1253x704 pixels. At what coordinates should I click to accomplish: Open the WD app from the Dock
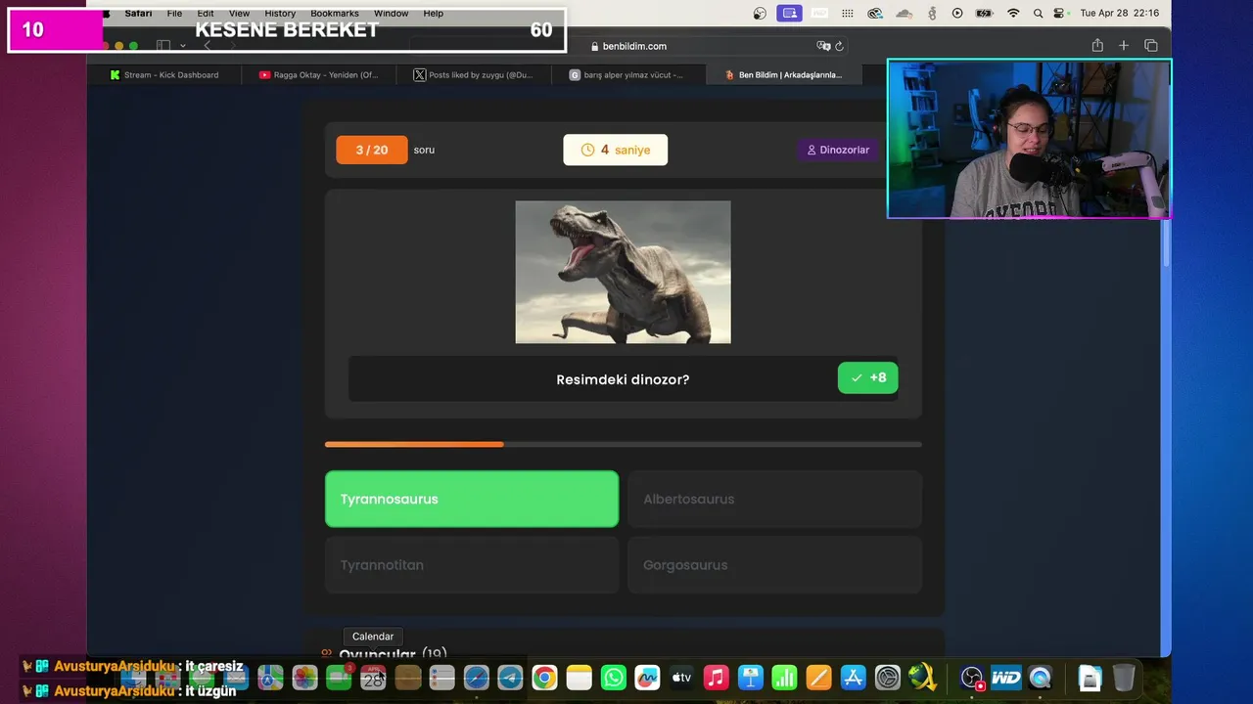(1005, 678)
